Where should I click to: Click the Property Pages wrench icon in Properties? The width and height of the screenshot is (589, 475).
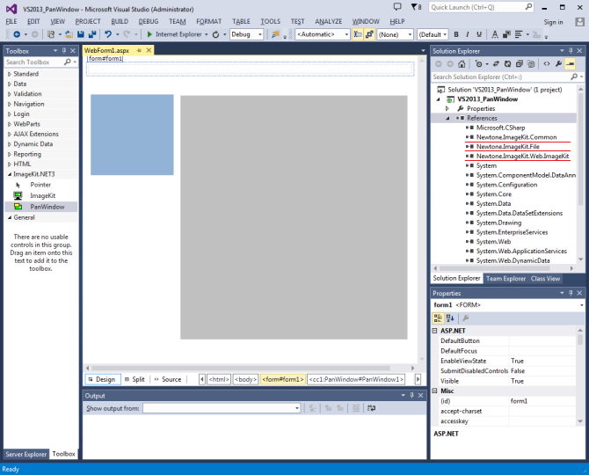466,318
